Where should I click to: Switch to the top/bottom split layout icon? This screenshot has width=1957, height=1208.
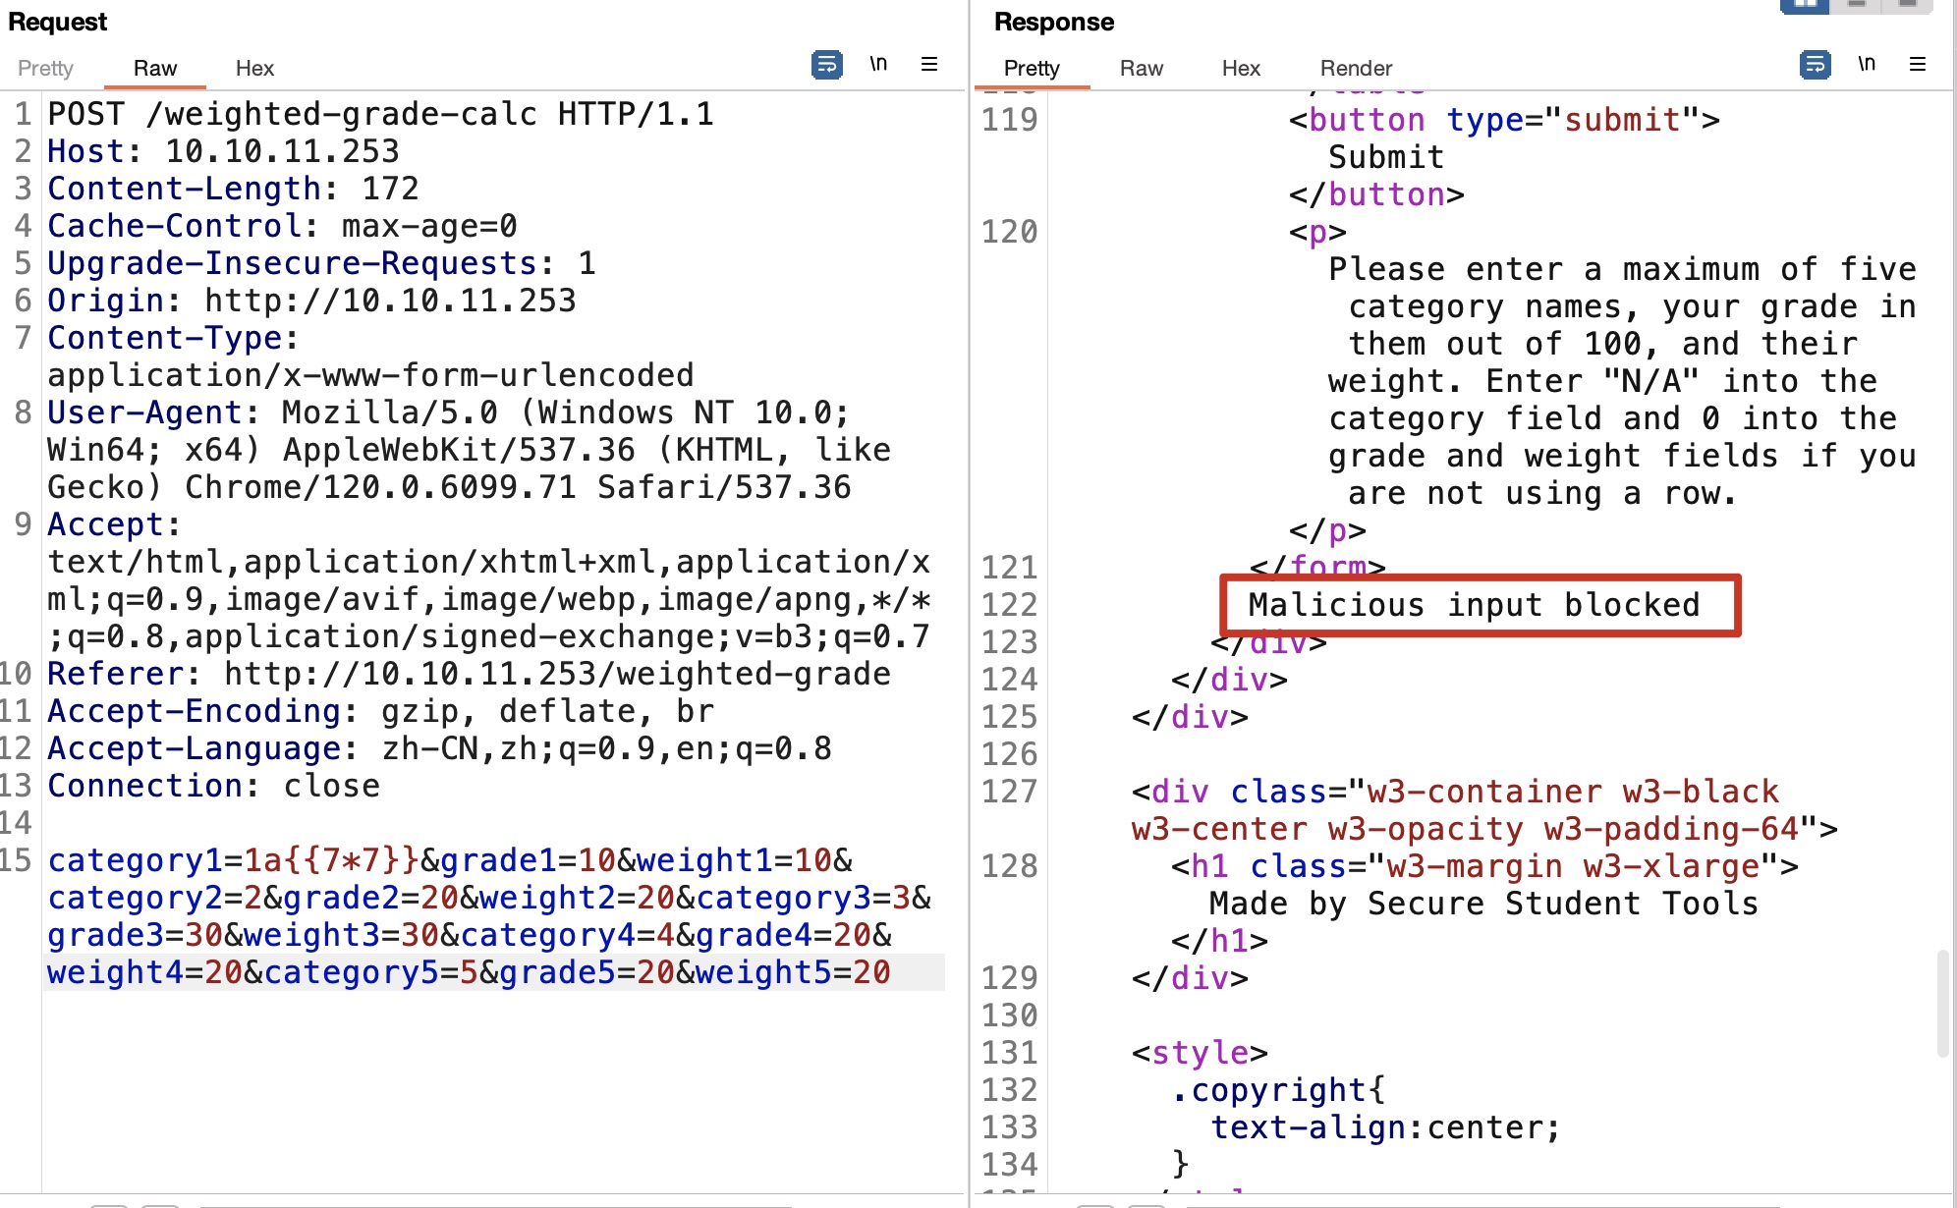tap(1856, 5)
